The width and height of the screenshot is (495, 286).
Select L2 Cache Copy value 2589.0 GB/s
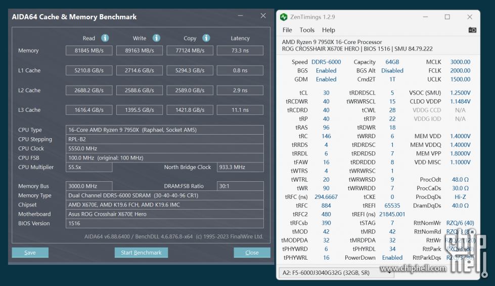190,91
